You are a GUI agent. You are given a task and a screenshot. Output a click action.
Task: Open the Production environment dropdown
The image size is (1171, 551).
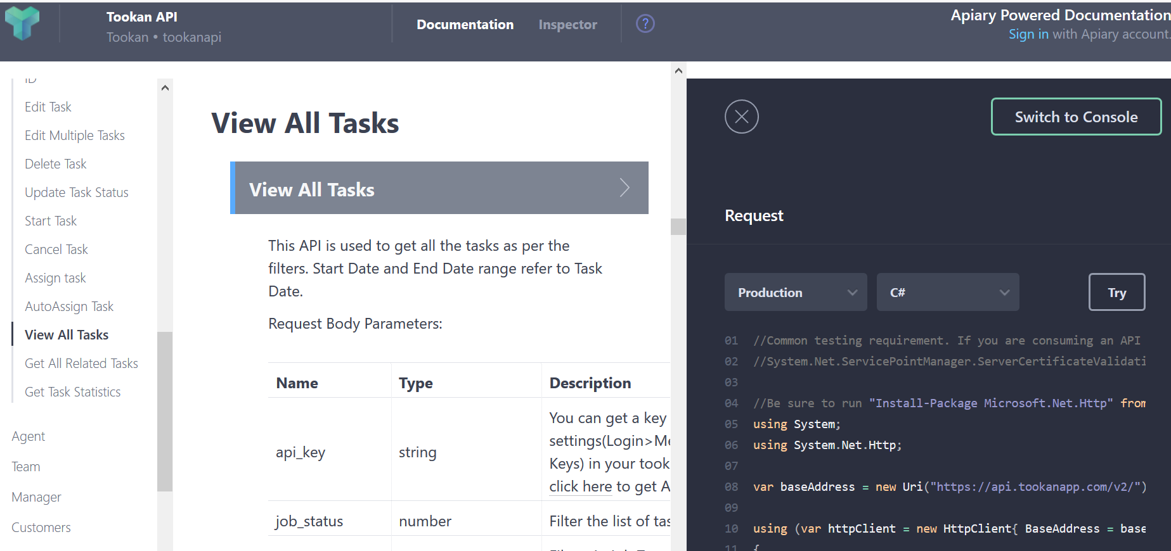[x=796, y=292]
